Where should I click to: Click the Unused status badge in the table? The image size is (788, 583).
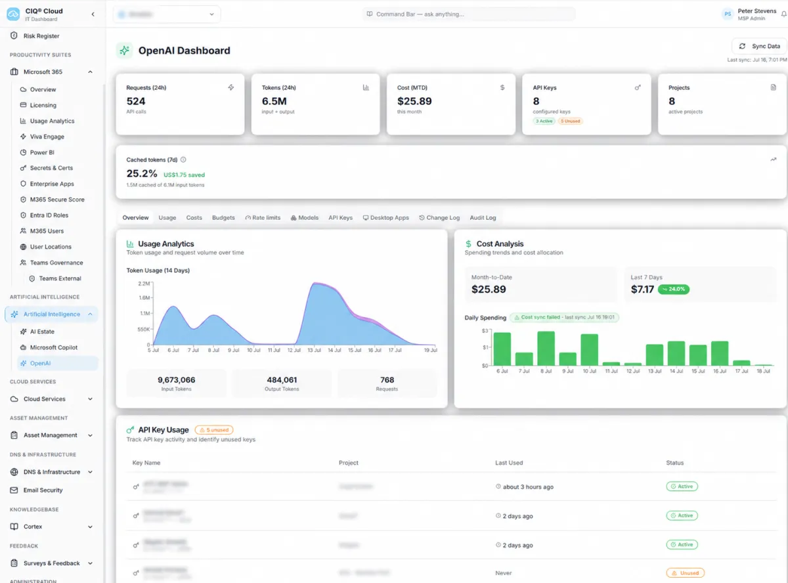[x=685, y=573]
